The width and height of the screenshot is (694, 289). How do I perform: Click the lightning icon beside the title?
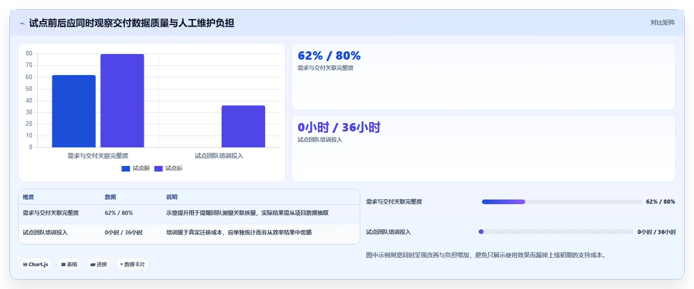click(x=22, y=23)
